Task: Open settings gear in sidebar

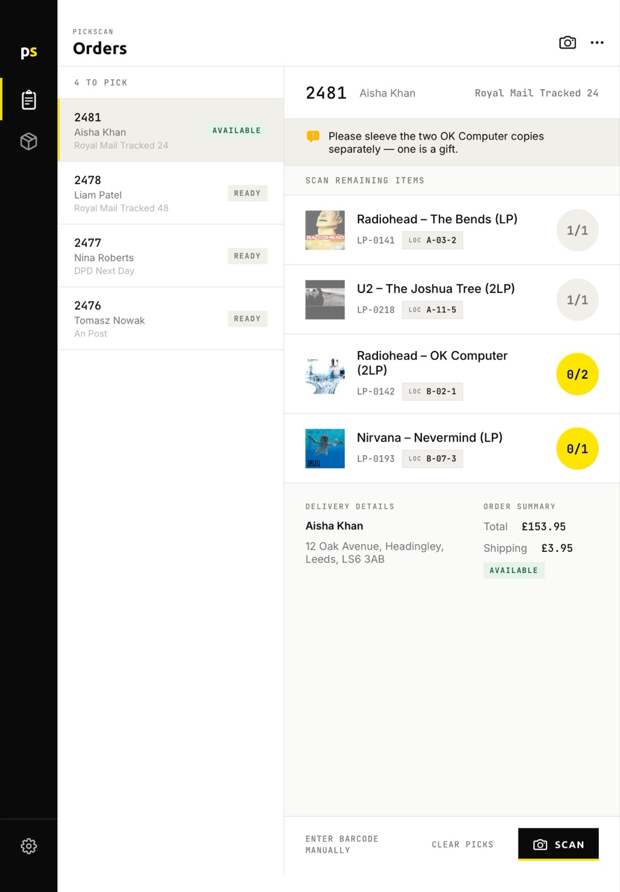Action: pyautogui.click(x=28, y=846)
